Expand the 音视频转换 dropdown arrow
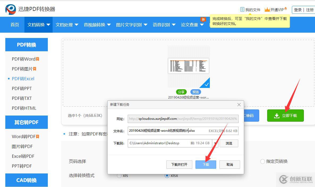Image resolution: width=315 pixels, height=187 pixels. point(109,25)
